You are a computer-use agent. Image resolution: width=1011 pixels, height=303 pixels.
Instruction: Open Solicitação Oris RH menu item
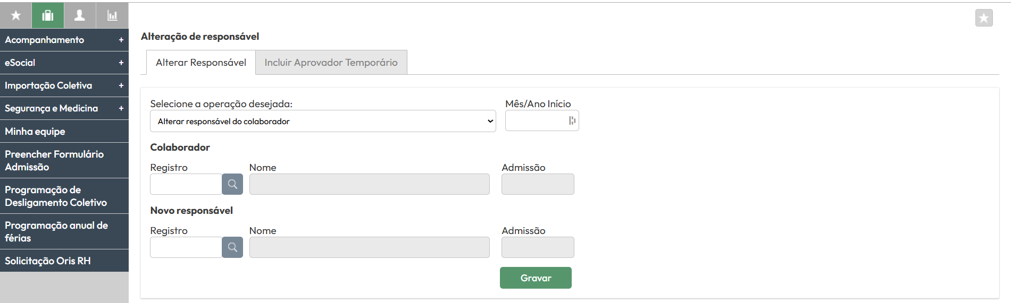point(64,261)
